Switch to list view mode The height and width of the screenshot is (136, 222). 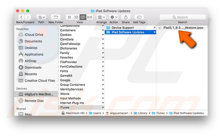coord(76,17)
